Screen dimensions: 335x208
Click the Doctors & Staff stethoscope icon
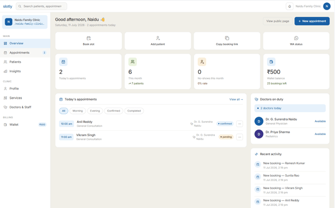click(x=6, y=107)
